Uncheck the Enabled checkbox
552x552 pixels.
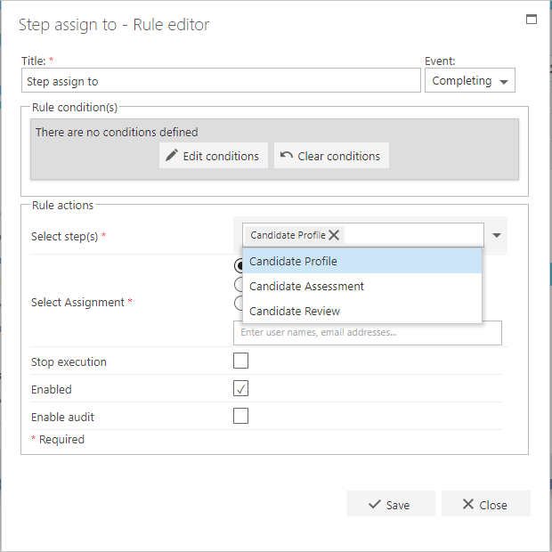(240, 388)
